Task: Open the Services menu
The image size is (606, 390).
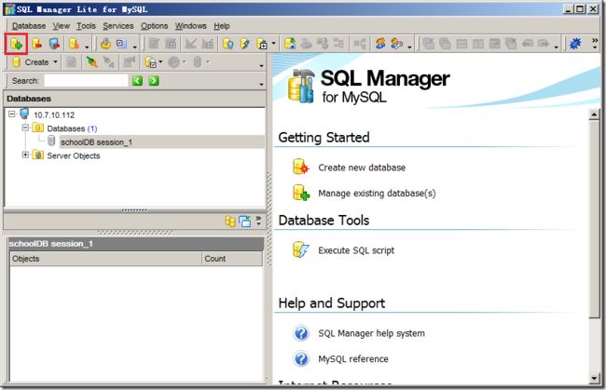Action: [117, 26]
